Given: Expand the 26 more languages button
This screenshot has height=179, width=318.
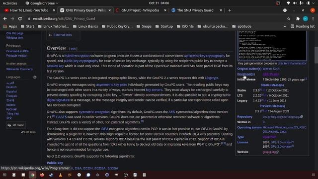Looking at the screenshot, I should (x=16, y=125).
